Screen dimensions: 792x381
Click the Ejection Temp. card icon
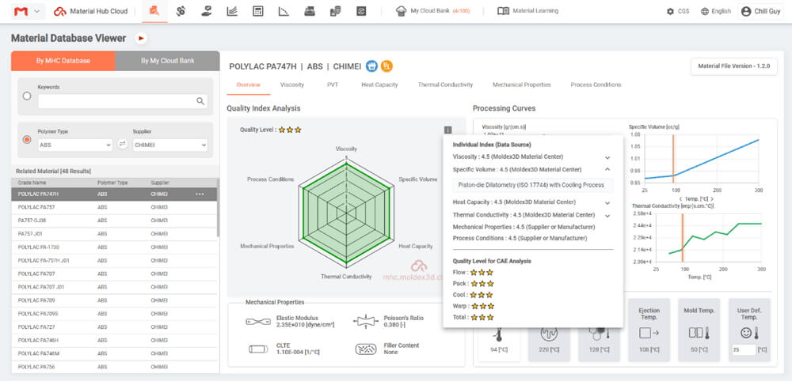[x=649, y=333]
